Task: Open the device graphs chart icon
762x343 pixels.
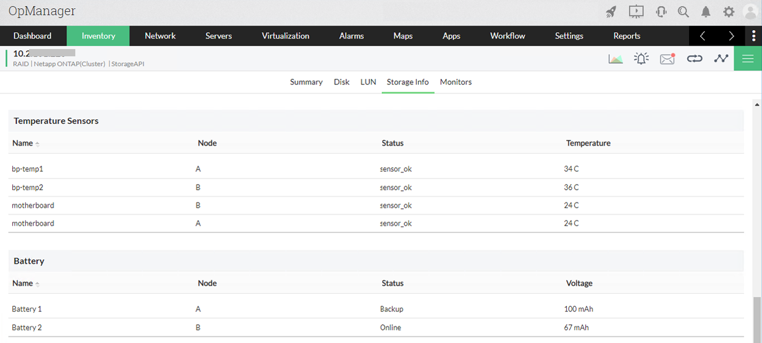Action: 616,59
